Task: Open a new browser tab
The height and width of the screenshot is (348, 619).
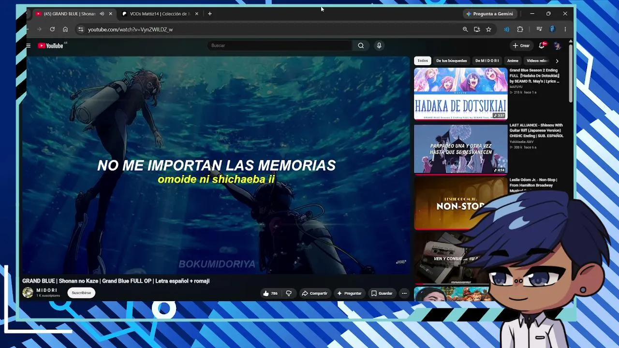Action: pos(209,14)
